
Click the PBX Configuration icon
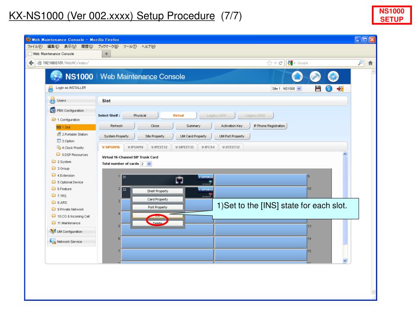coord(53,110)
